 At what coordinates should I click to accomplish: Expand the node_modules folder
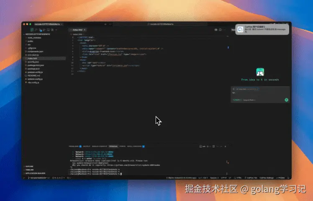pos(34,38)
